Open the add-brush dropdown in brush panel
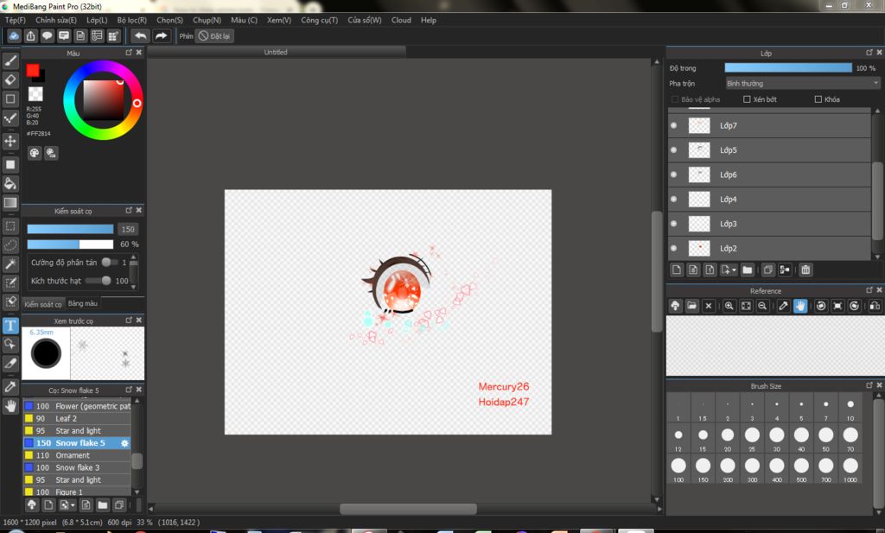Screen dimensions: 885x533 pos(73,505)
